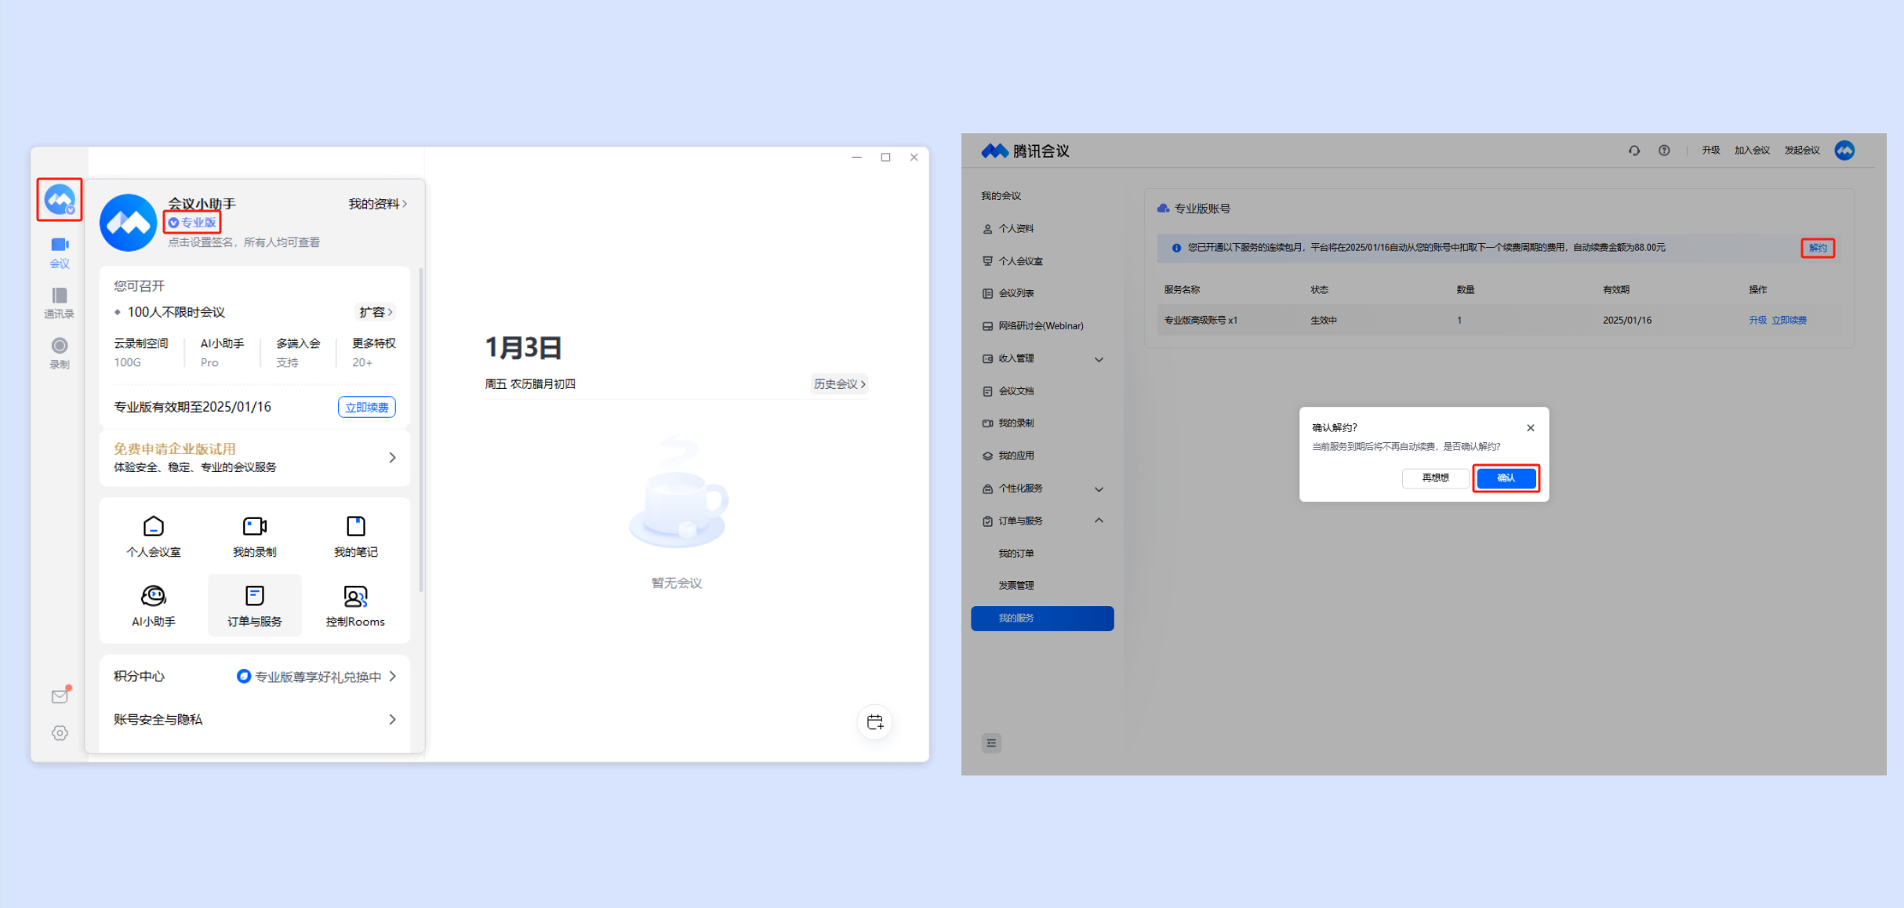
Task: Click 立即续费 button in profile panel
Action: [x=367, y=407]
